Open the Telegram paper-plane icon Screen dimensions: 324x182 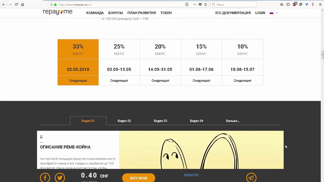coord(251,178)
